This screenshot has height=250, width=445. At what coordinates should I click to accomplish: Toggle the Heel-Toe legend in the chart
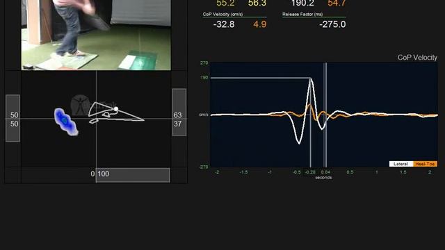(425, 164)
